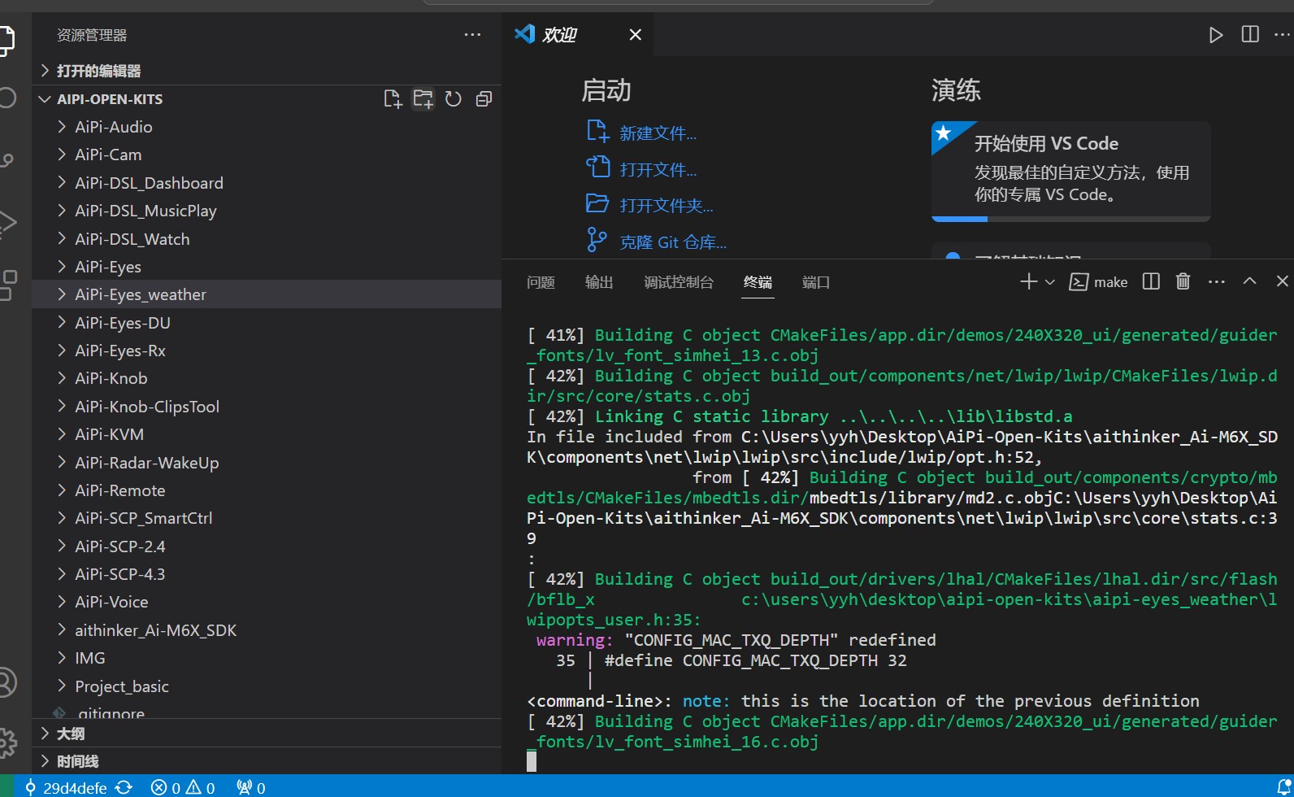Click the Run play icon in editor toolbar
The height and width of the screenshot is (797, 1294).
1216,35
